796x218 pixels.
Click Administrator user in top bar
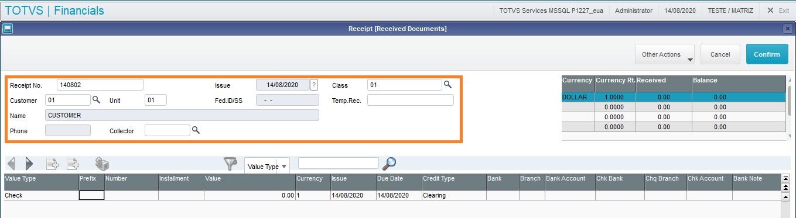click(x=634, y=11)
